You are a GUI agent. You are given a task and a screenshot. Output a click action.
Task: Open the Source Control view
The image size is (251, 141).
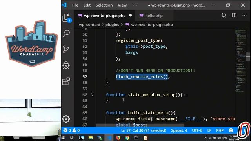point(66,49)
